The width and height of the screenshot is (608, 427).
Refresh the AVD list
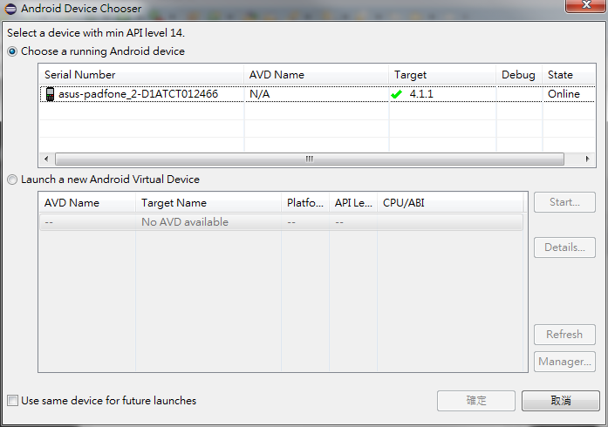tap(564, 335)
